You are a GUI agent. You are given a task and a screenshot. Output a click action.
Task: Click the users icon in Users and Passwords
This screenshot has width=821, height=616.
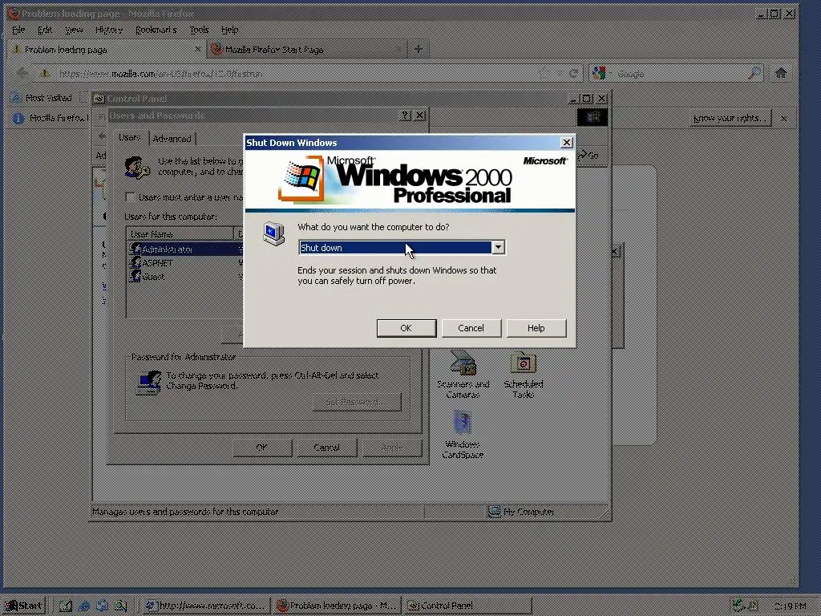pos(137,168)
